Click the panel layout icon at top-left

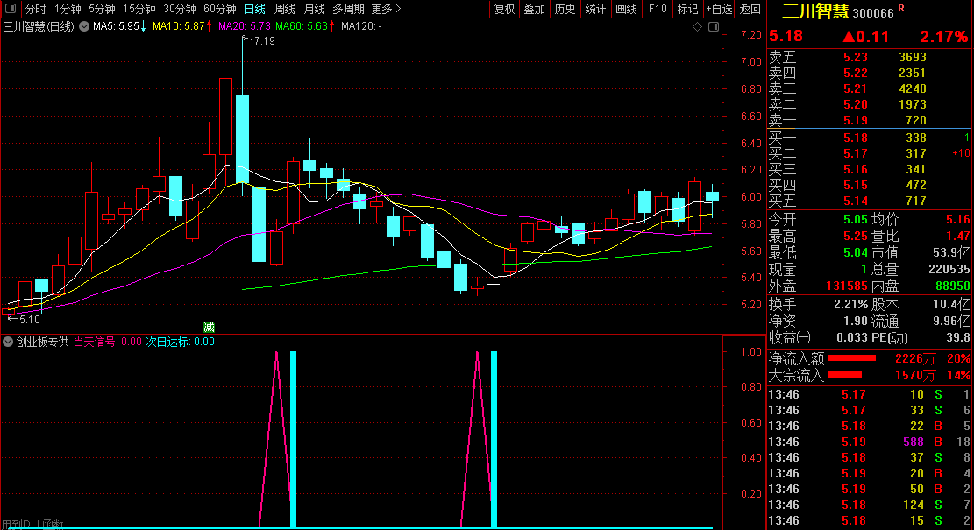point(10,9)
